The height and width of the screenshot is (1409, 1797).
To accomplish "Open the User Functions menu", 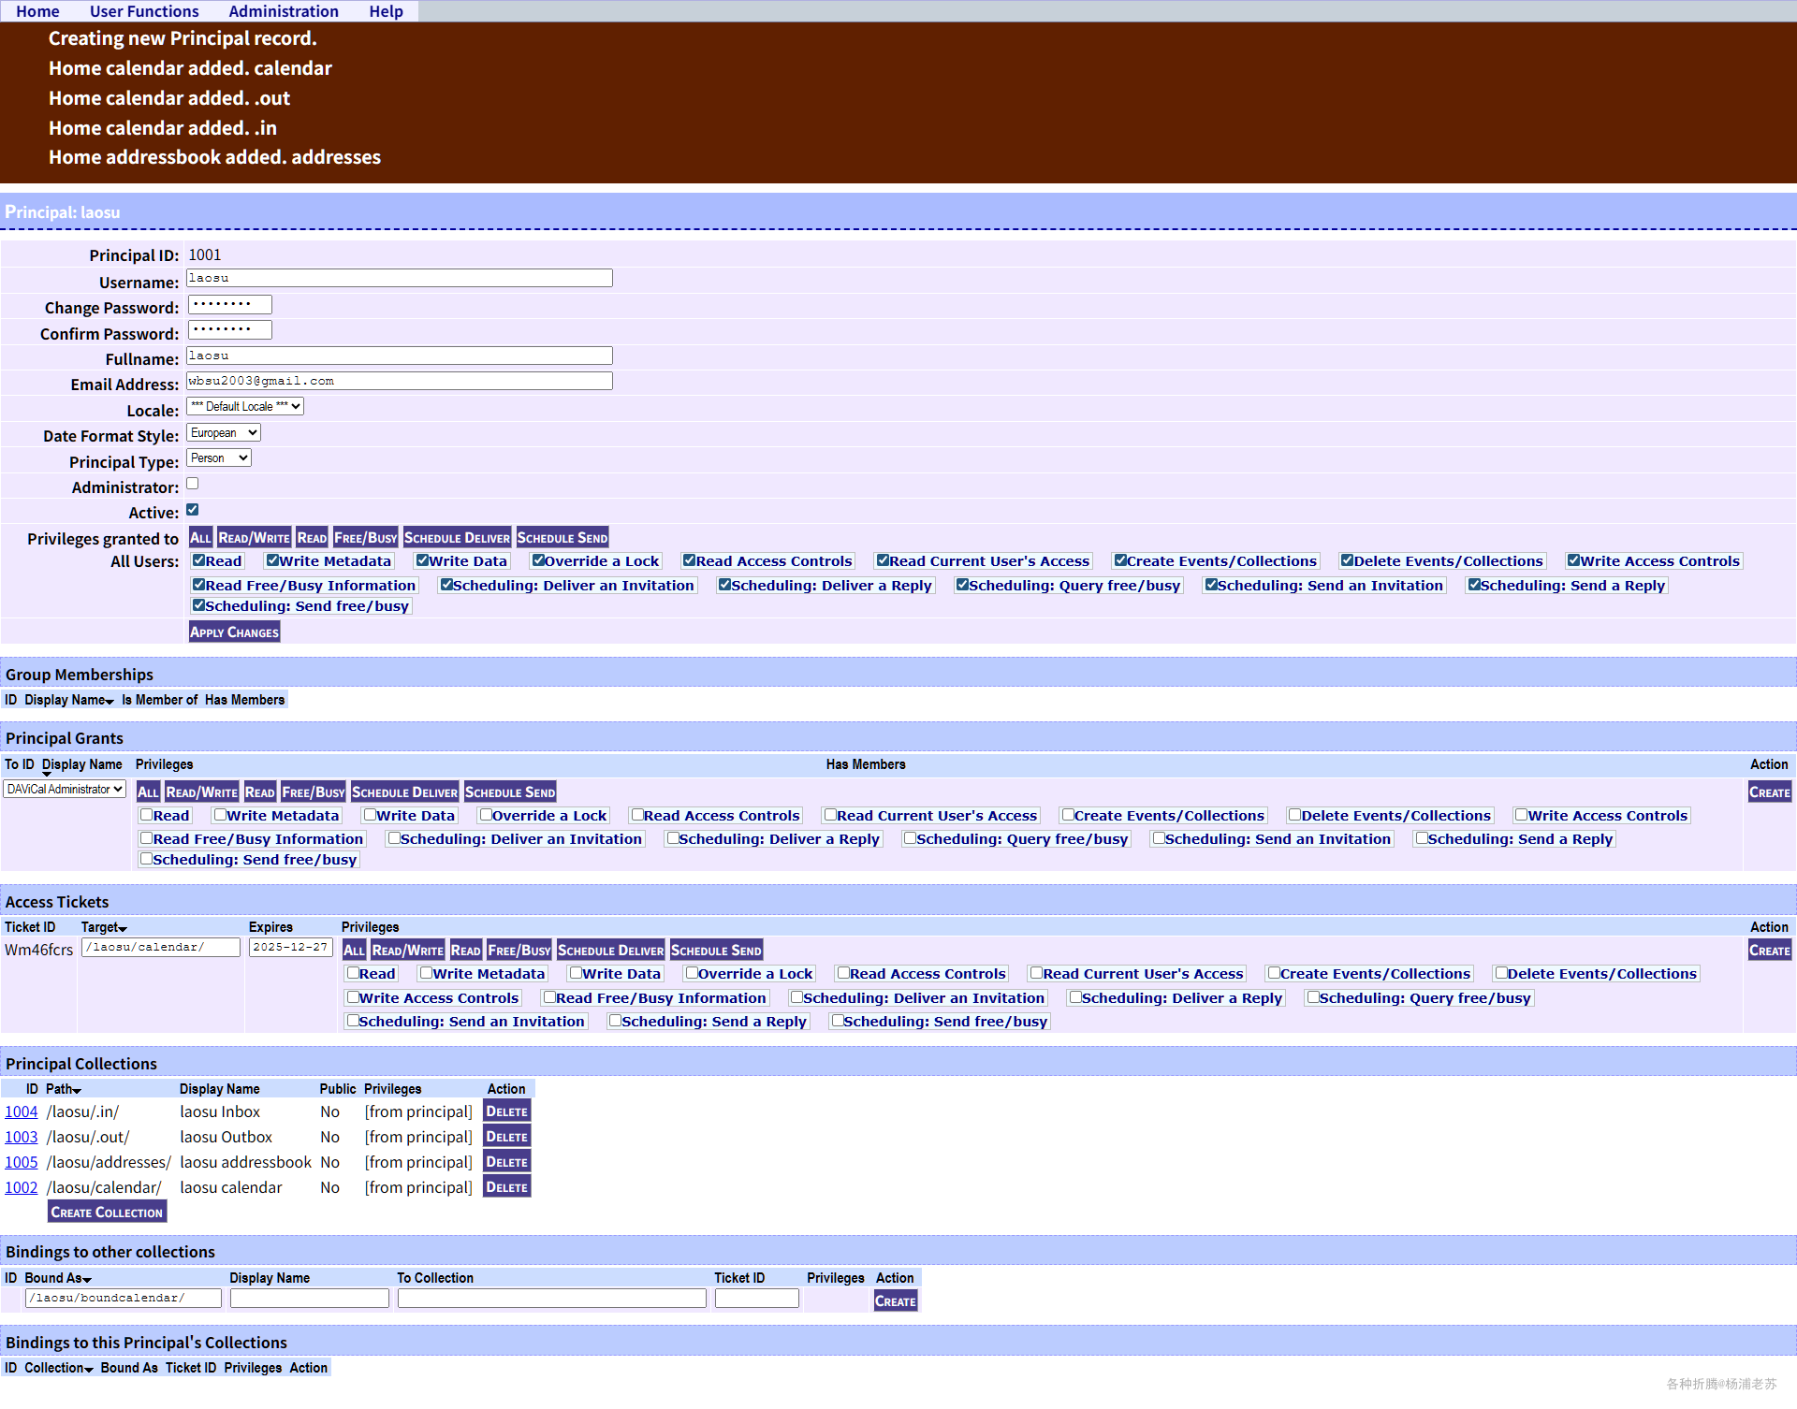I will (x=144, y=11).
